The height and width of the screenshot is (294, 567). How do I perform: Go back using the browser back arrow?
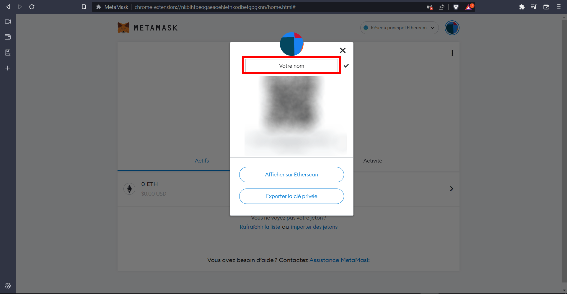click(x=8, y=7)
